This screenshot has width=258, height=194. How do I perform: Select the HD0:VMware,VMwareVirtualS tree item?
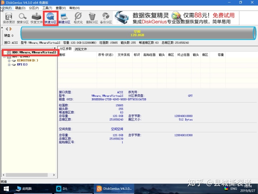click(x=34, y=52)
